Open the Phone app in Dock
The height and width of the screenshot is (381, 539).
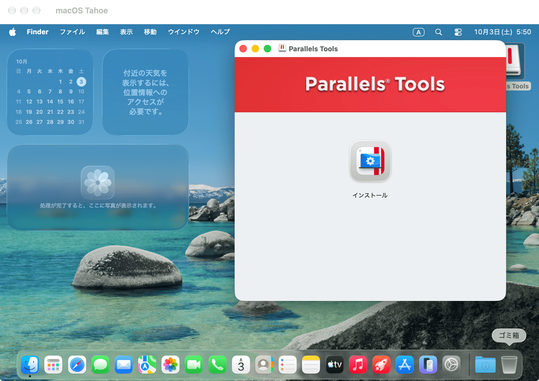point(217,365)
